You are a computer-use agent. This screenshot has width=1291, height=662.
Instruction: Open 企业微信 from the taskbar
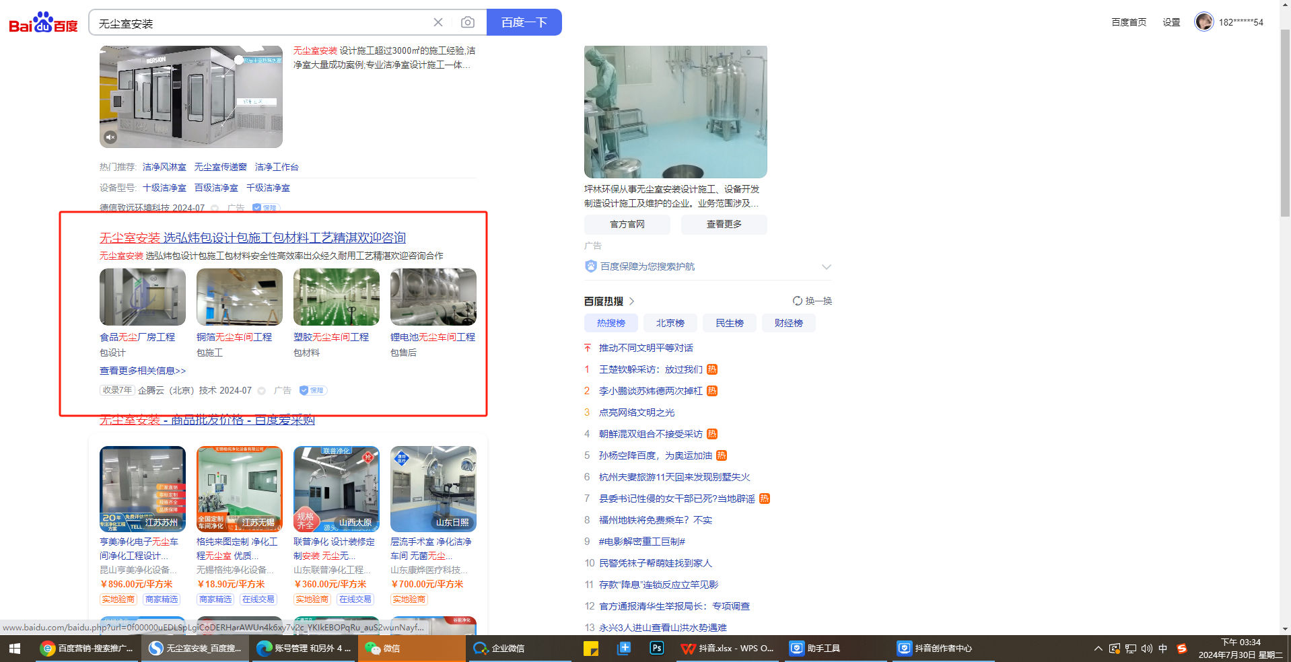(519, 649)
